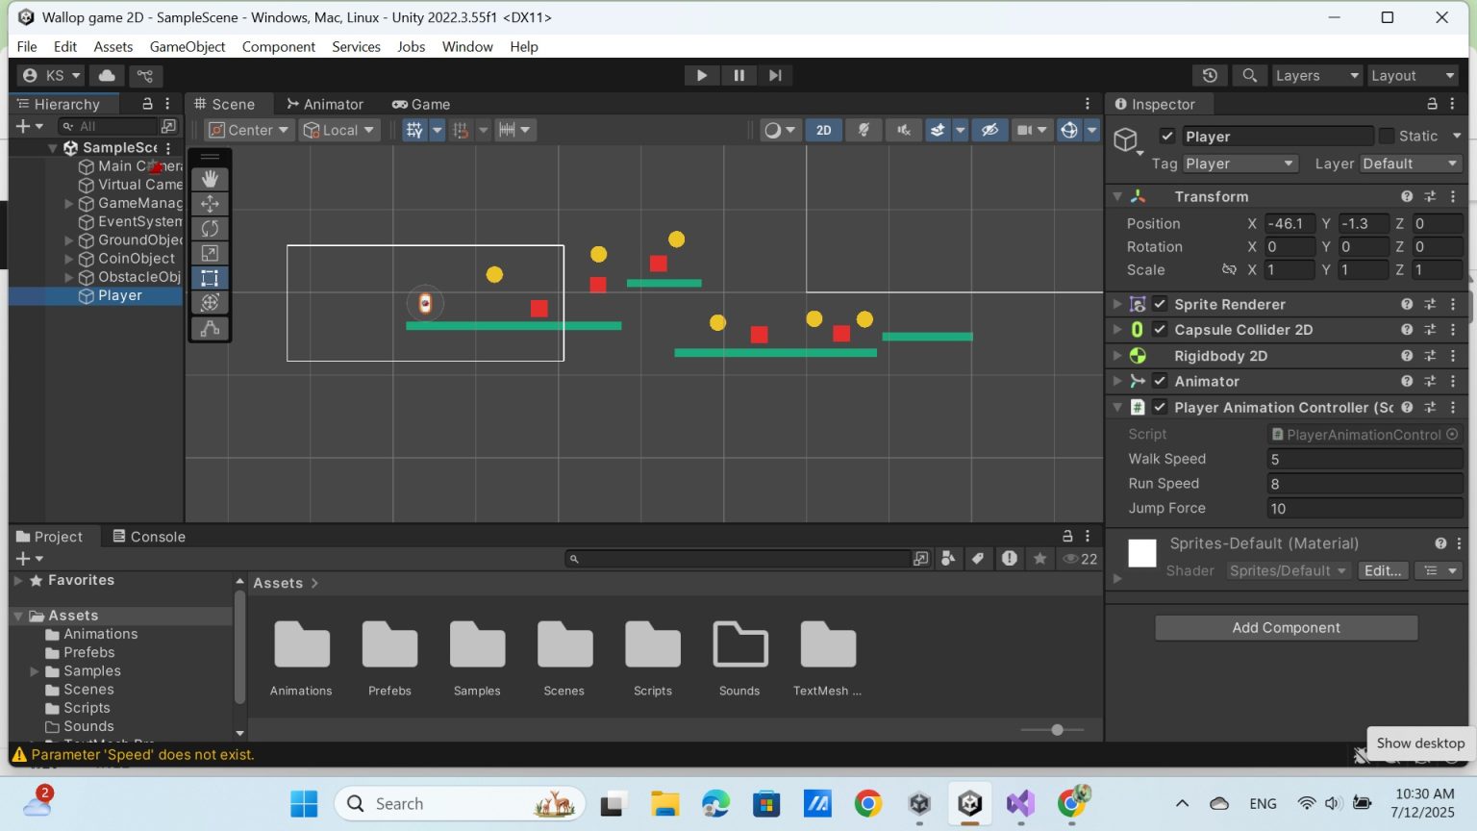Select the Move tool
This screenshot has height=831, width=1477.
210,203
